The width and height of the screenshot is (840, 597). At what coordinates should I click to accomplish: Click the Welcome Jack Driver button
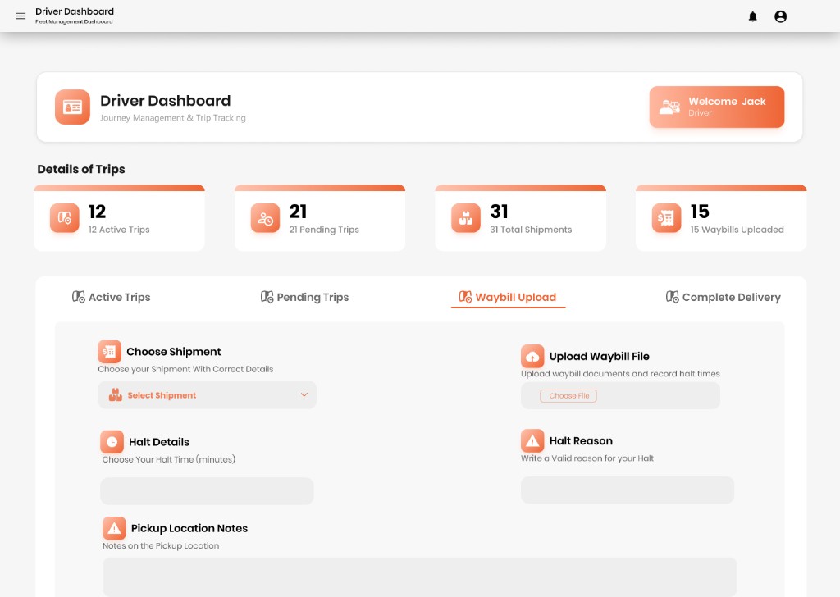pyautogui.click(x=717, y=107)
